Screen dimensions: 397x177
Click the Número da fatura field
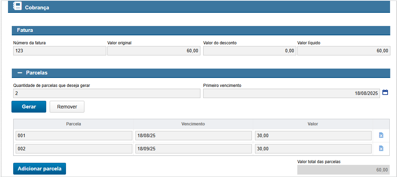coord(59,51)
